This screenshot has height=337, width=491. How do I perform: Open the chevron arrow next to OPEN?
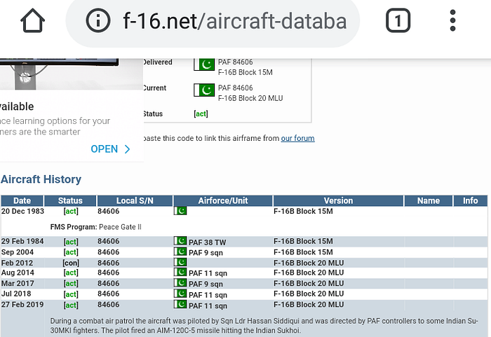tap(127, 149)
